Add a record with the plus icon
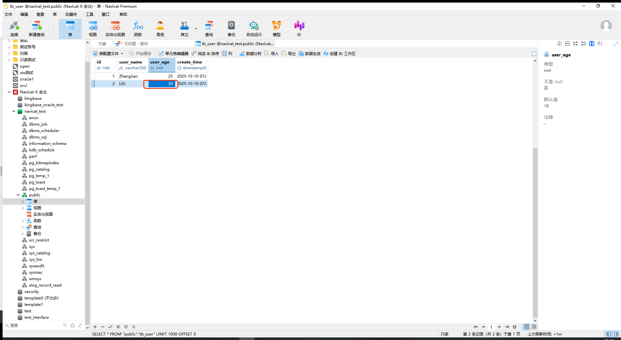 [x=95, y=327]
